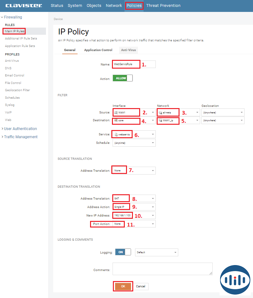Click the core destination interface icon
The height and width of the screenshot is (298, 253).
116,120
